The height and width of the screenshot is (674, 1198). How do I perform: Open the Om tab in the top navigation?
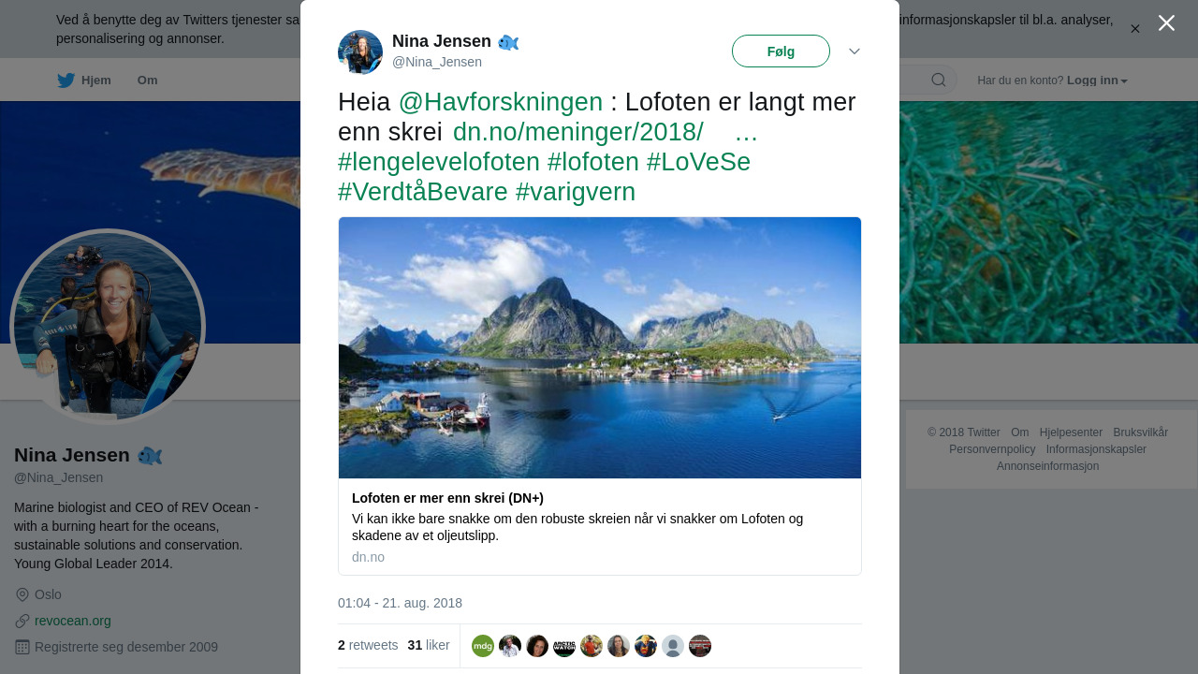[148, 81]
